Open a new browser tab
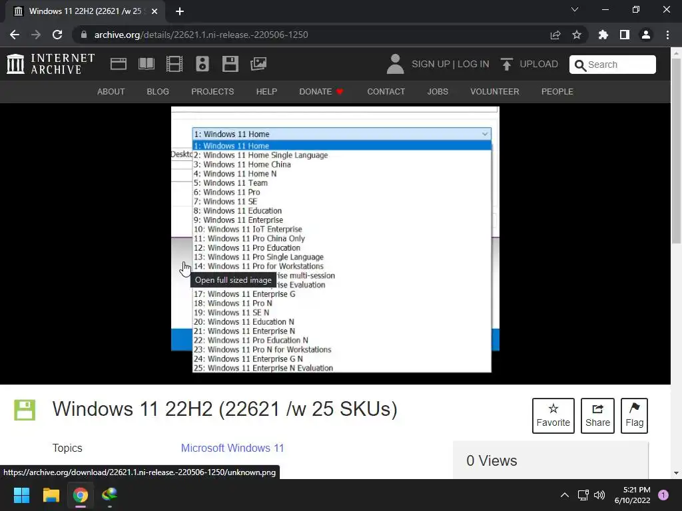The width and height of the screenshot is (682, 511). pos(180,11)
